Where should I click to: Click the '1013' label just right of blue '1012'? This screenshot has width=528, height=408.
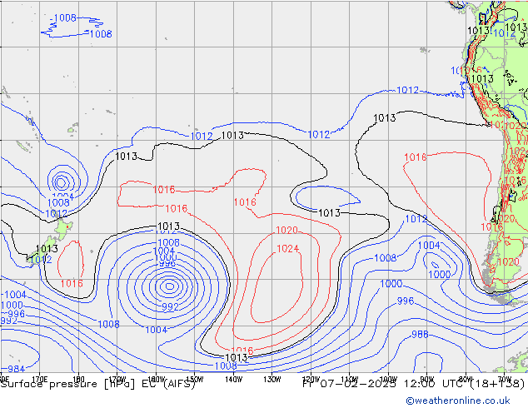232,135
